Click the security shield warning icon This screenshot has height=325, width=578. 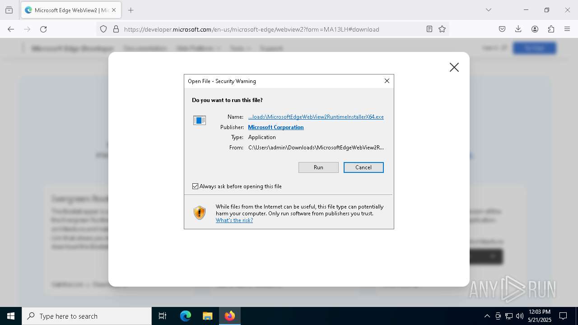pyautogui.click(x=200, y=213)
